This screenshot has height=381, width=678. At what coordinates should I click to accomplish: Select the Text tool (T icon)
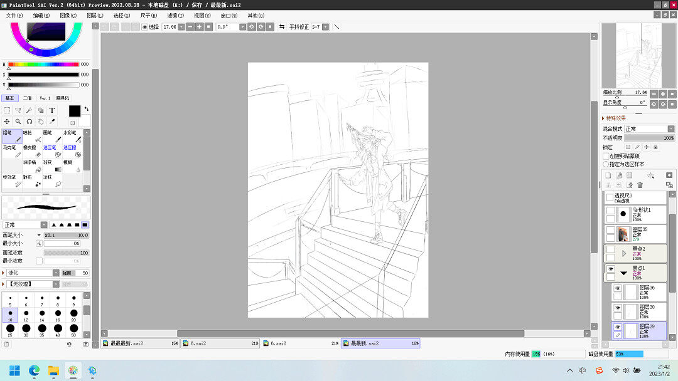click(52, 110)
